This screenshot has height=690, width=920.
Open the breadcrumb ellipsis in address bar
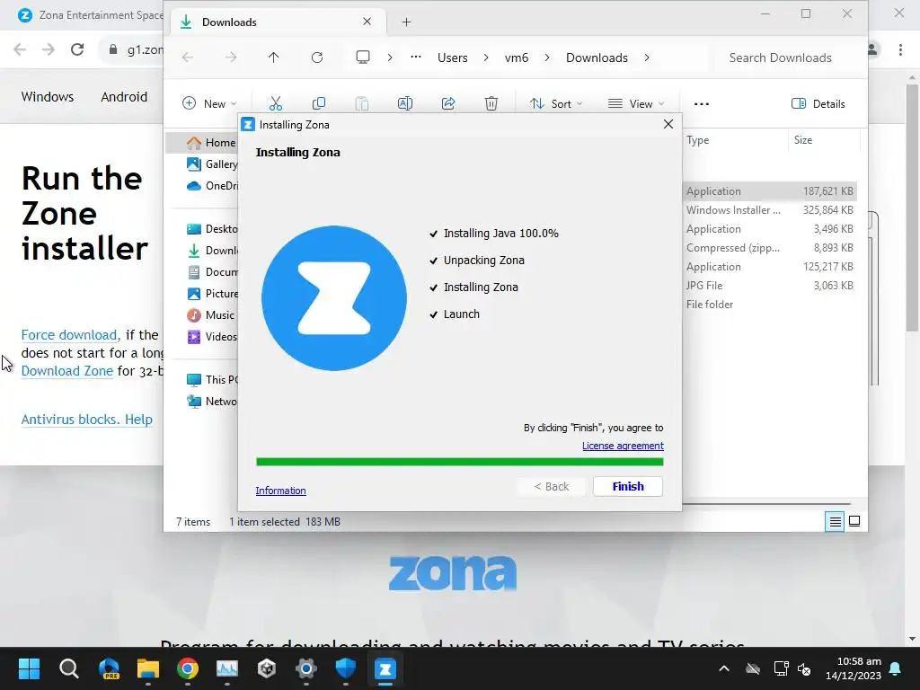415,57
